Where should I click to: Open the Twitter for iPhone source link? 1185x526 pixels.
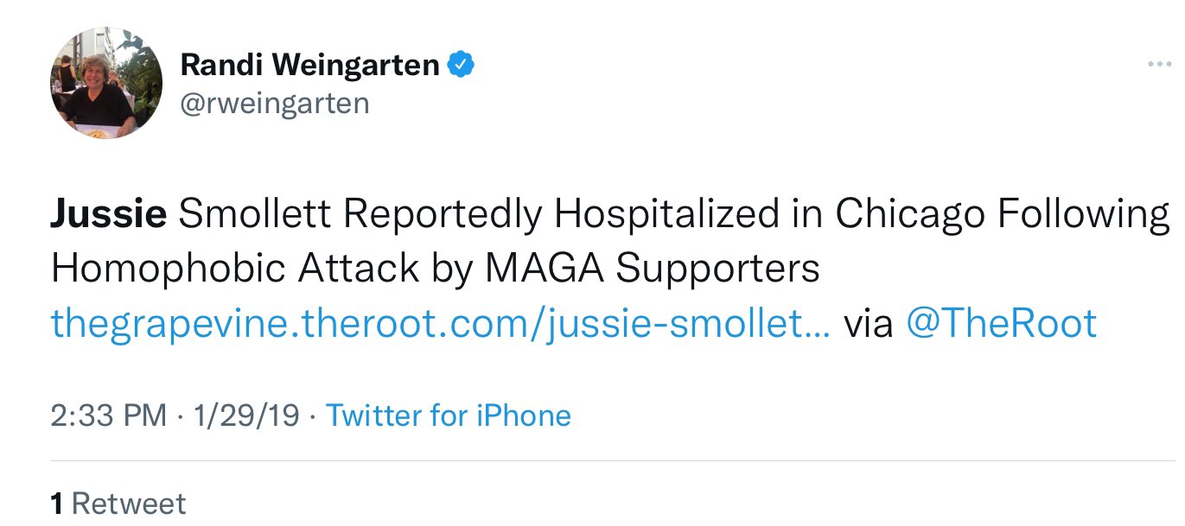(448, 415)
